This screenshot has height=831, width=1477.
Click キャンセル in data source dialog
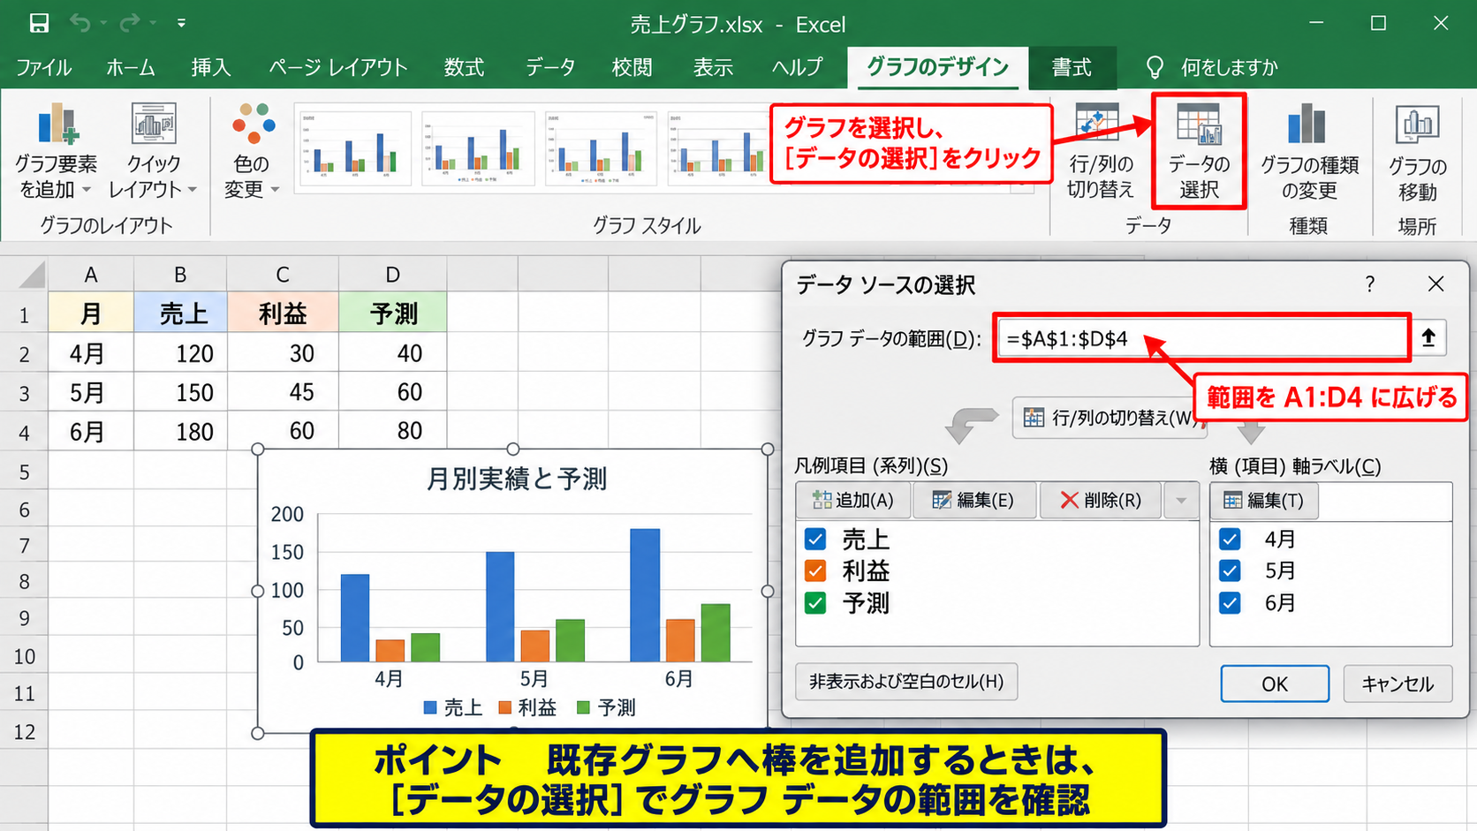[x=1397, y=684]
